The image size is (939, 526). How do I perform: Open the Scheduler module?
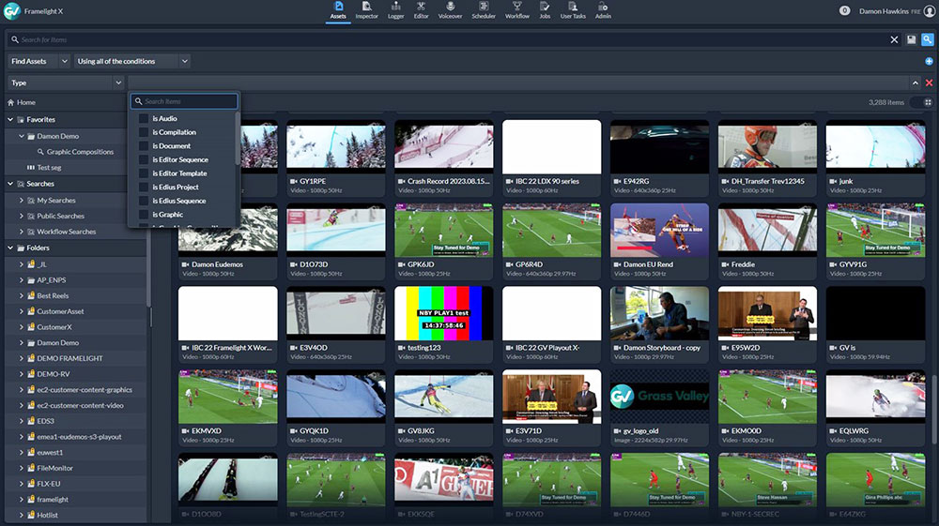click(484, 10)
